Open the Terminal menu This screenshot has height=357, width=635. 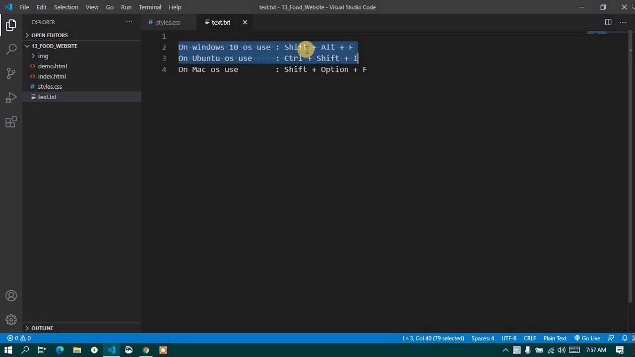150,7
